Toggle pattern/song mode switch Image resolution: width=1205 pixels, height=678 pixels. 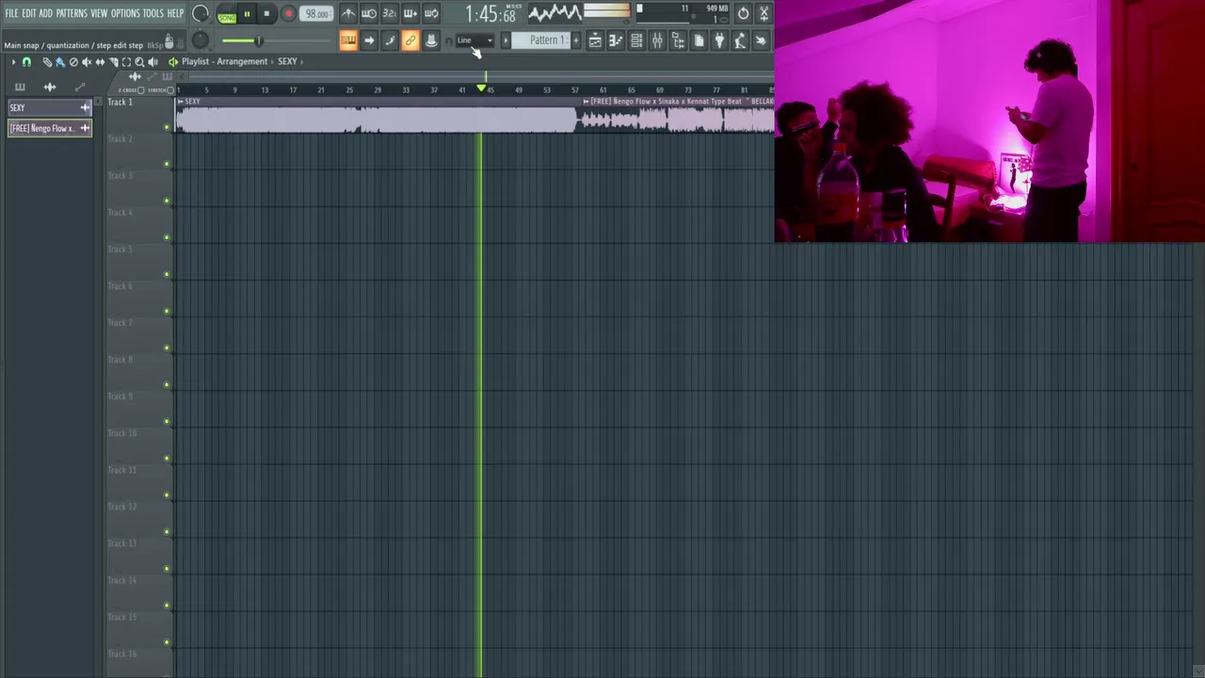pos(227,14)
